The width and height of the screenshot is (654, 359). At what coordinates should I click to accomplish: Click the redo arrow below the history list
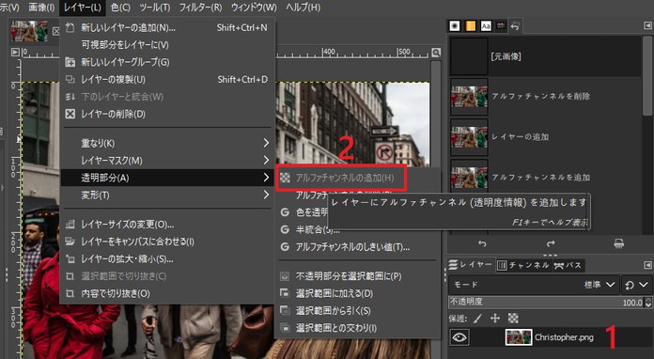[x=551, y=243]
